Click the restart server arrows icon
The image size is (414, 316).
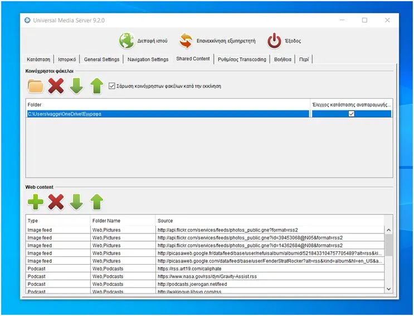186,41
